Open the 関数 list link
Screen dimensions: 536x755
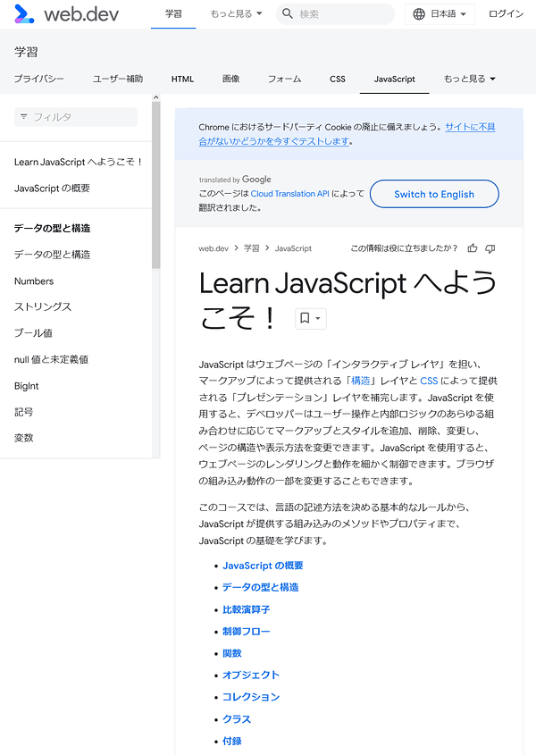[x=232, y=653]
